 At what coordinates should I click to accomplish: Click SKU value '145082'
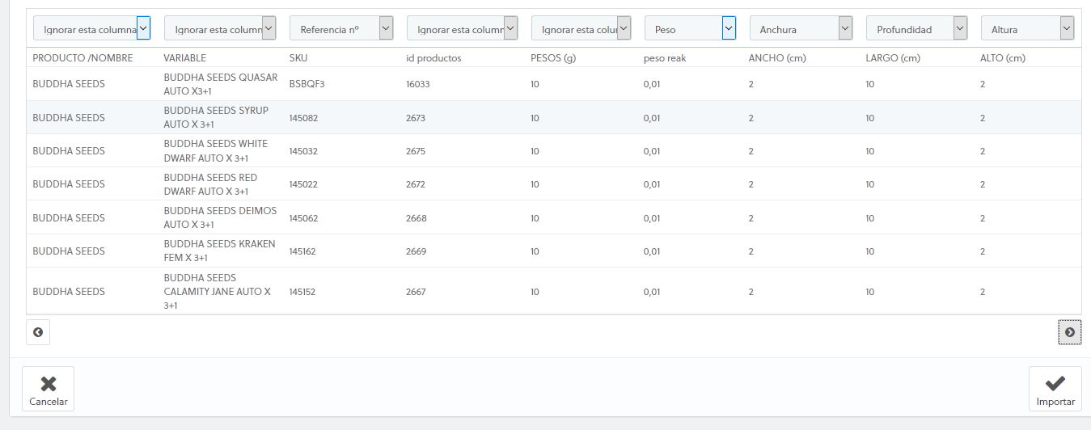tap(303, 118)
